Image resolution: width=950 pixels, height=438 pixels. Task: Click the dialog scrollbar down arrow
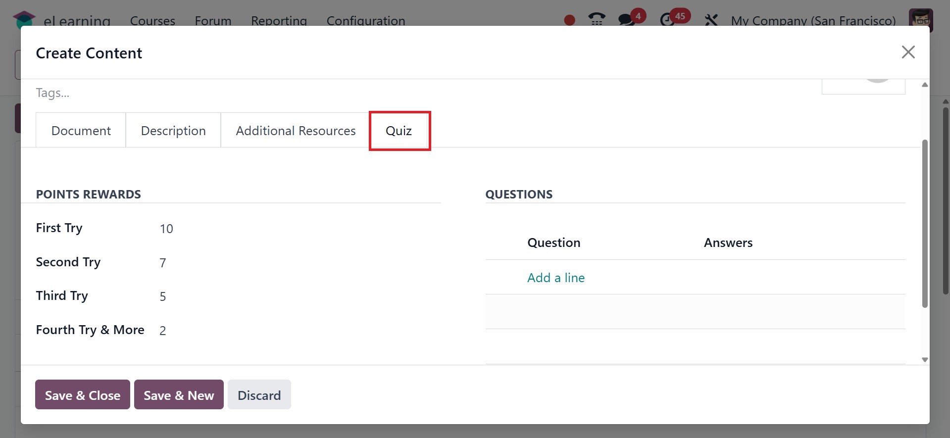point(925,360)
